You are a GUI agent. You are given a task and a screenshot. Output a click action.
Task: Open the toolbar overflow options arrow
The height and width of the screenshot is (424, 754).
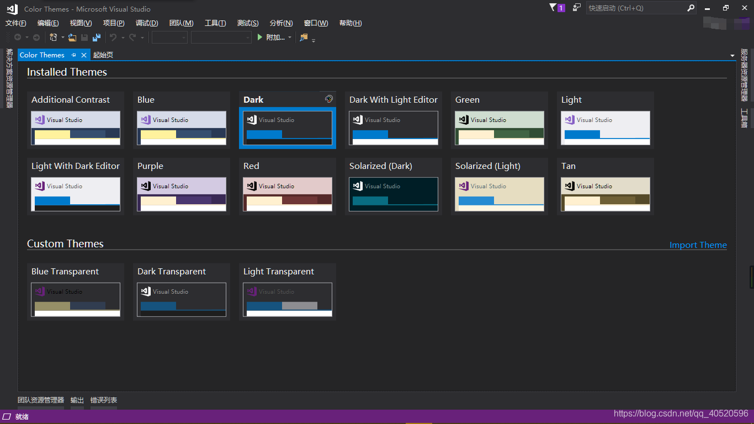(314, 40)
